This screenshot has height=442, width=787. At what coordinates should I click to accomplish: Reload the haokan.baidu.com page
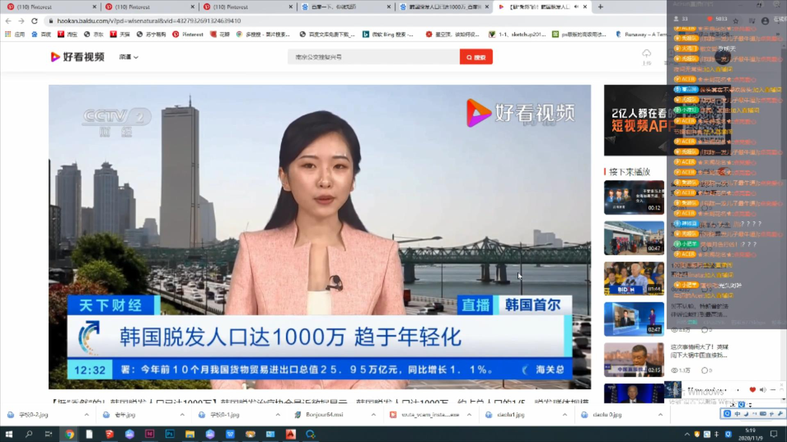point(34,21)
